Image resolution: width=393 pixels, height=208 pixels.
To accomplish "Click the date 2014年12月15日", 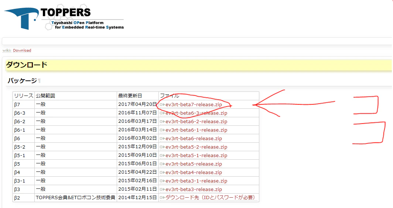I will click(137, 198).
